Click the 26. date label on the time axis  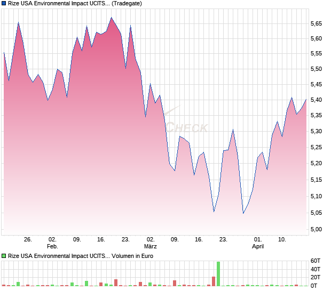coord(28,240)
